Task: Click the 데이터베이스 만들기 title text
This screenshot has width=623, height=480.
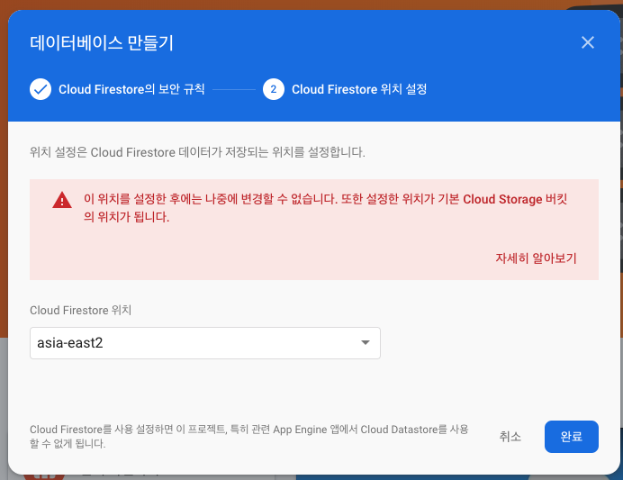Action: 102,43
